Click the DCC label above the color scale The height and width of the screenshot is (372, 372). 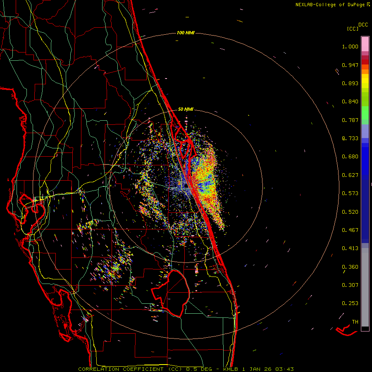point(363,25)
